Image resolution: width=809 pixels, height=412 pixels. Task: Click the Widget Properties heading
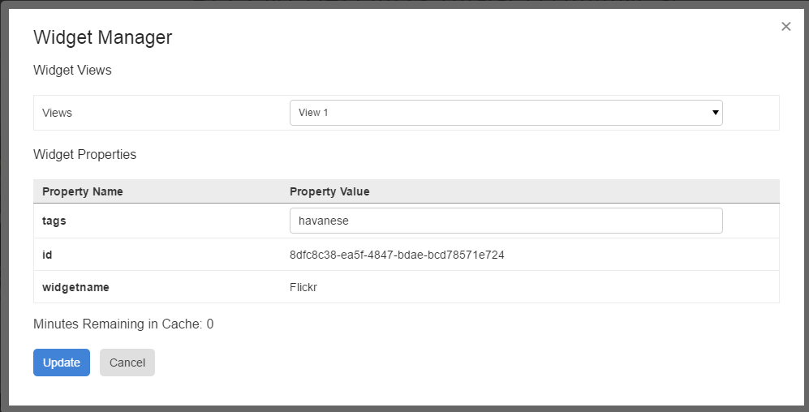[84, 154]
